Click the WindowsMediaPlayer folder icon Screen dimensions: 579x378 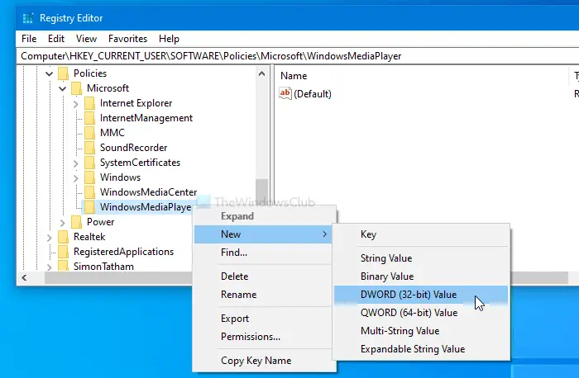(x=89, y=207)
